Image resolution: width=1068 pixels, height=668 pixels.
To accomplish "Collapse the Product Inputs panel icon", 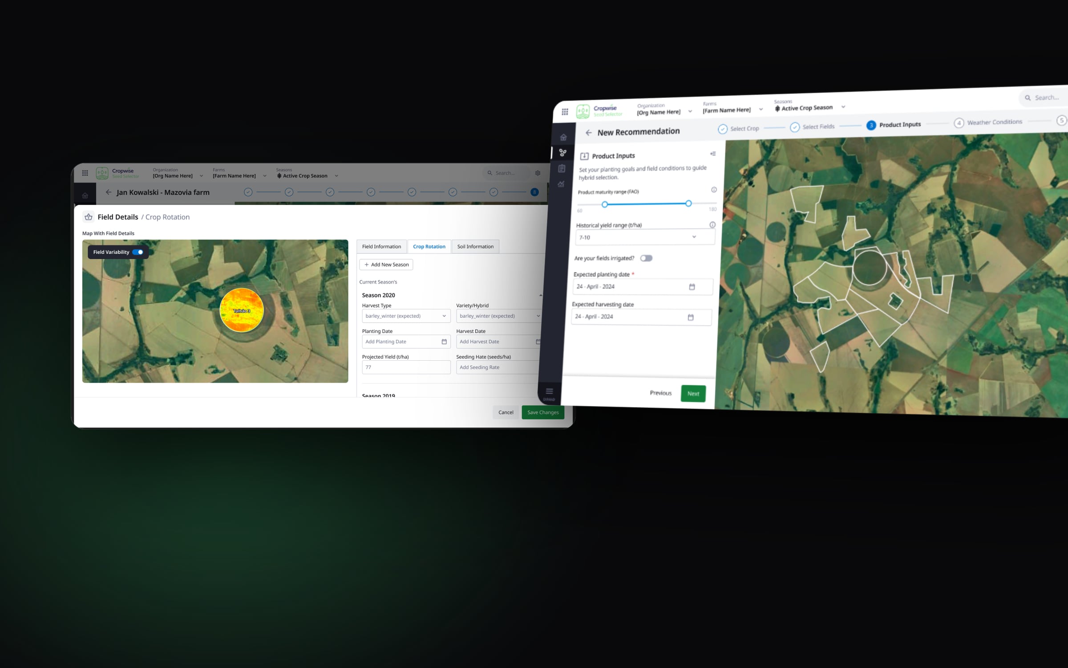I will tap(713, 154).
